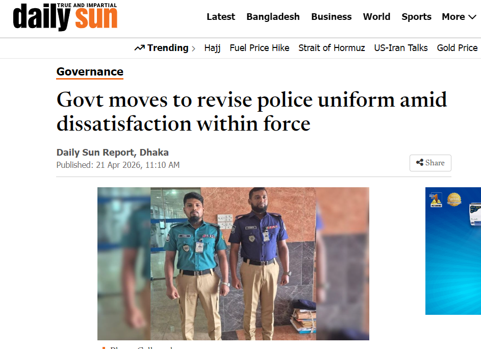Select the World menu item

click(x=377, y=16)
